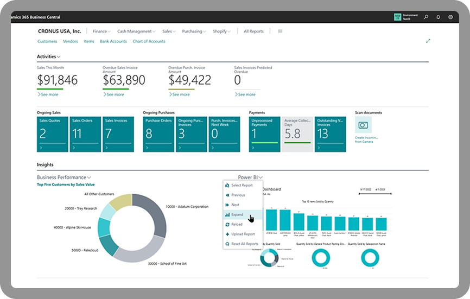Image resolution: width=470 pixels, height=299 pixels.
Task: Click the Quantity Sold by General Product Posting donut
Action: pos(321,258)
